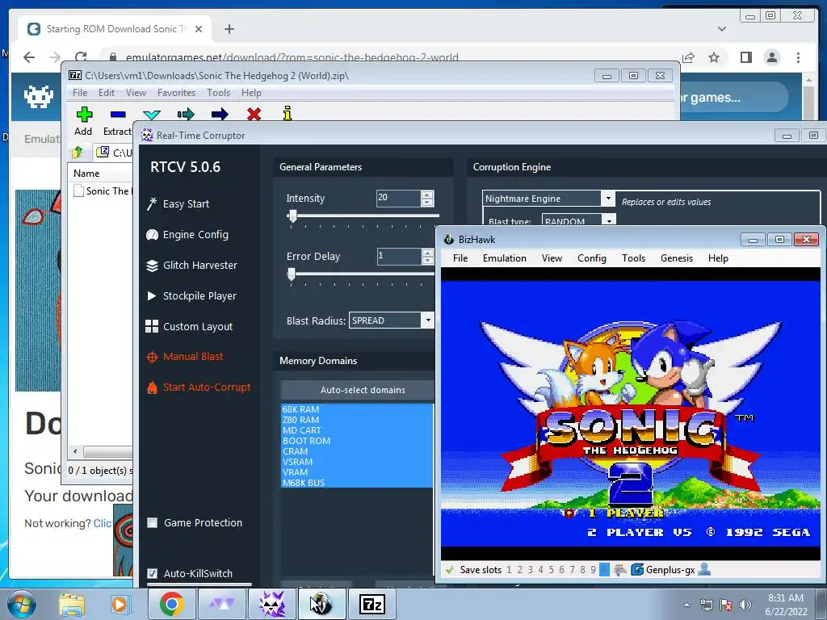Click the Auto-select domains button
Screen dimensions: 827x620
(357, 390)
